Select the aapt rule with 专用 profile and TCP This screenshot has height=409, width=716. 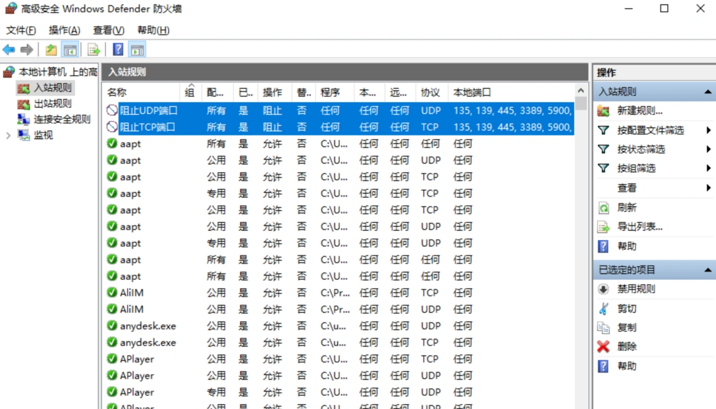[x=339, y=193]
